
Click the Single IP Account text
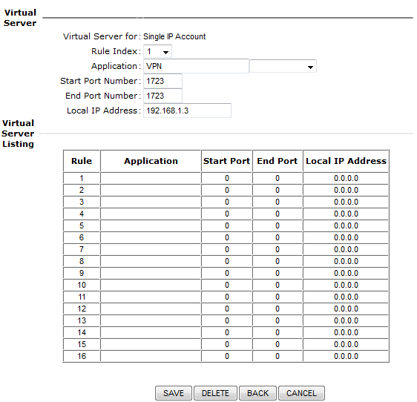174,36
